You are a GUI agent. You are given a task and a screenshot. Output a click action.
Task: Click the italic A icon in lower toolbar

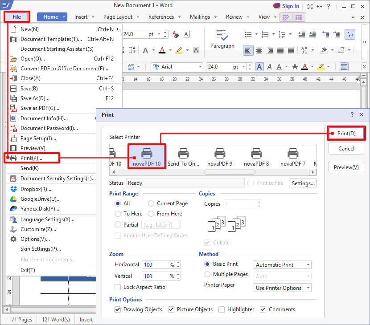coord(269,67)
